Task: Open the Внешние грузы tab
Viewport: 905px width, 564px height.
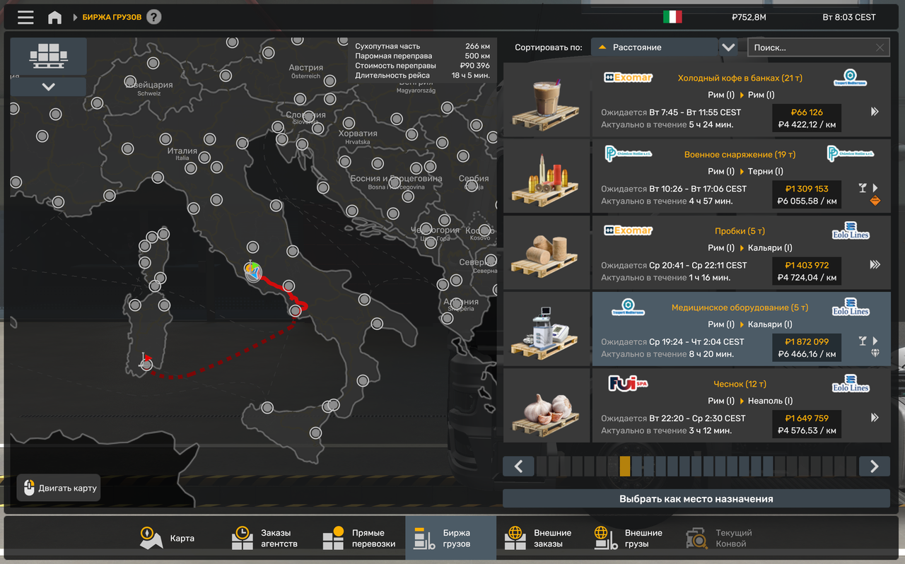Action: click(x=629, y=539)
